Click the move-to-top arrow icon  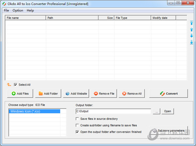(191, 23)
